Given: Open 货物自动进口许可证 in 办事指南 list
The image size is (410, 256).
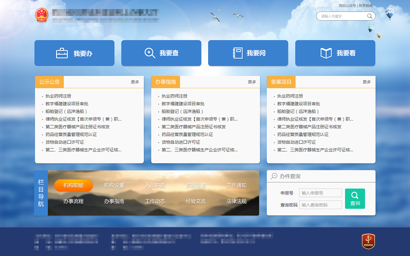Looking at the screenshot, I should [181, 142].
